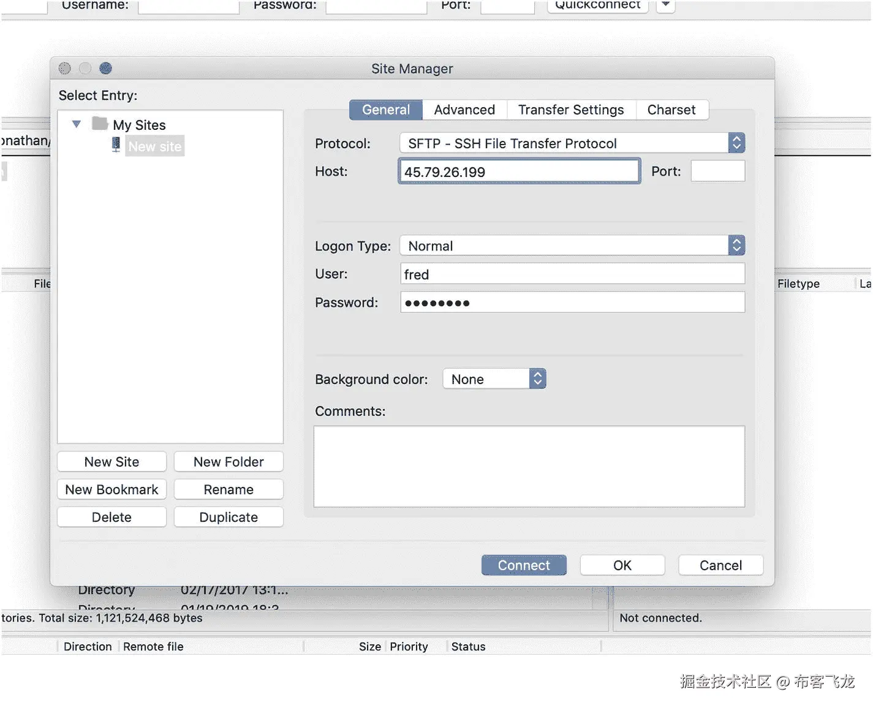Click the Remote file column header
Screen dimensions: 873x708
pyautogui.click(x=153, y=646)
